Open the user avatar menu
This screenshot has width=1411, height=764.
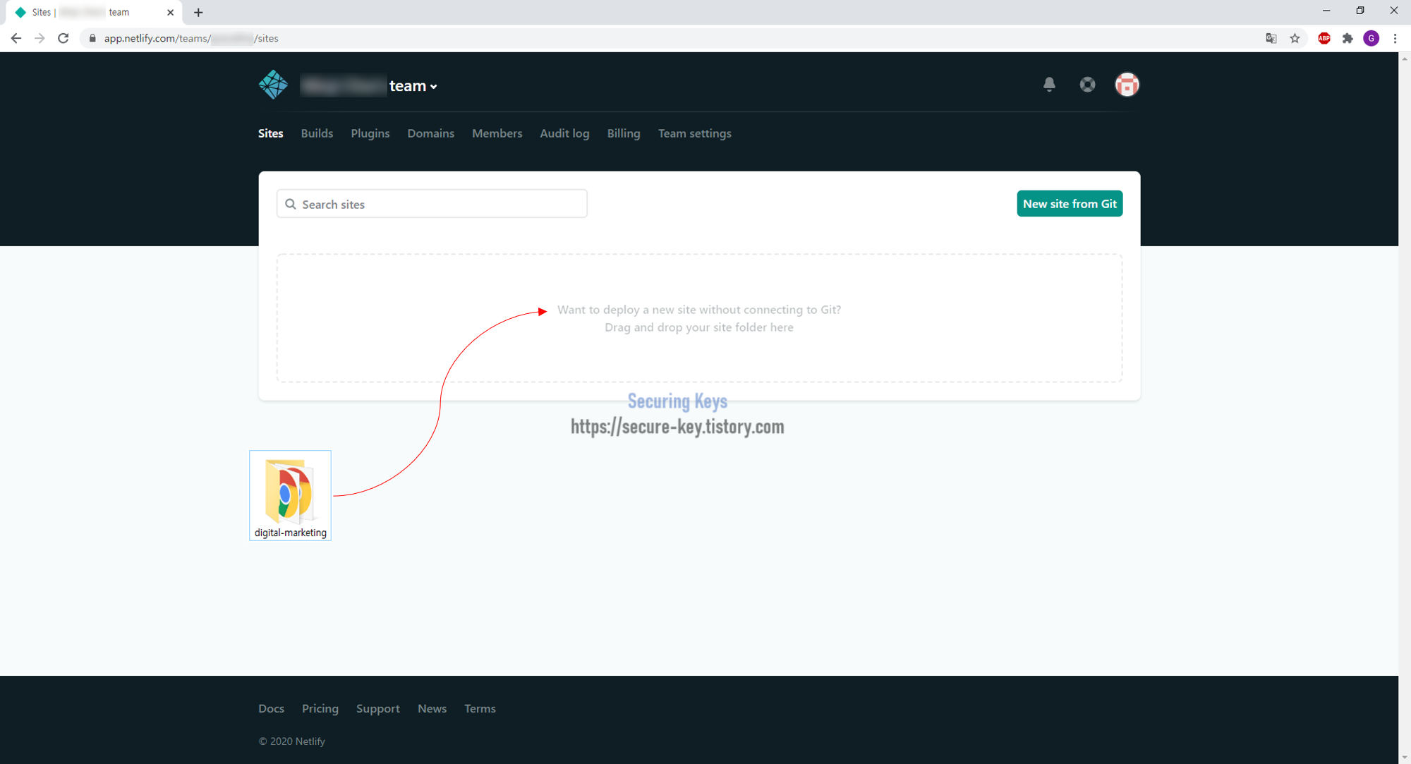coord(1127,85)
